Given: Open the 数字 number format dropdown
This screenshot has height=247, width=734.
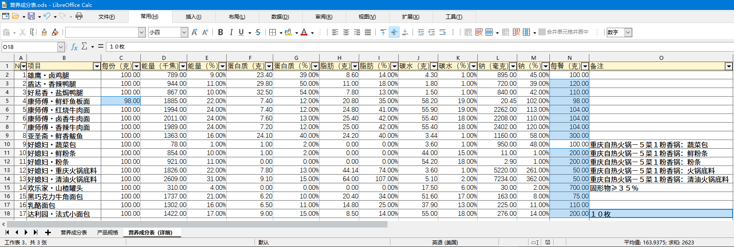Looking at the screenshot, I should click(628, 32).
